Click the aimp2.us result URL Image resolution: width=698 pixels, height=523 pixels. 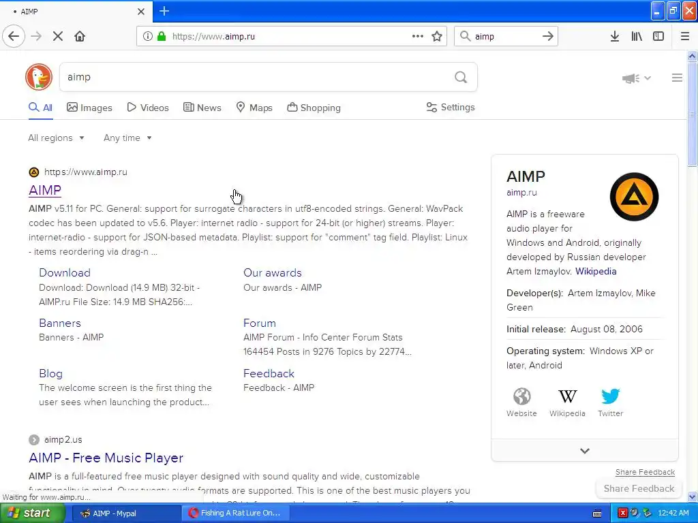tap(63, 440)
